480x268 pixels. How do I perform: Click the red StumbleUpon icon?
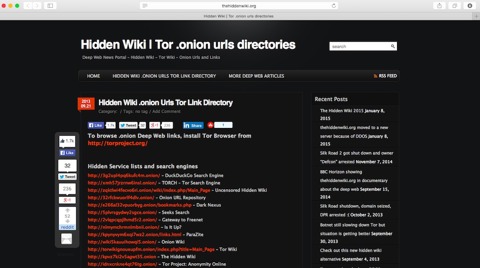(x=210, y=125)
